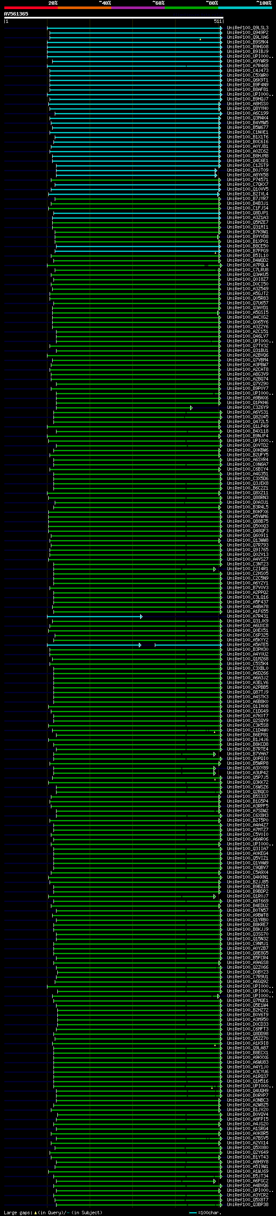Click the red 20% identity legend segment
The image size is (276, 1216).
pos(31,8)
